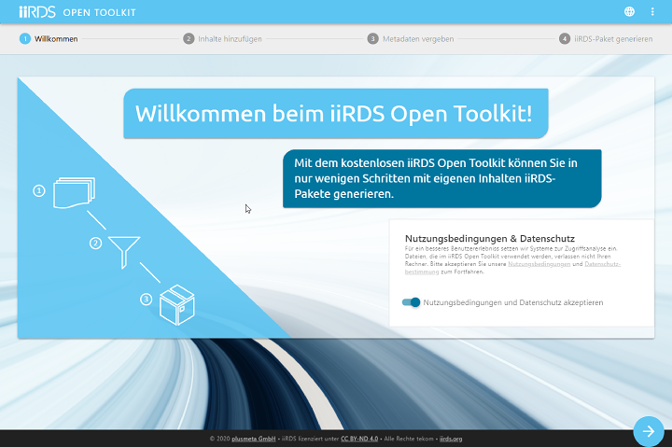Image resolution: width=672 pixels, height=447 pixels.
Task: Click the 'Mit dem kostenlosen iiRDS' description text
Action: coord(436,178)
